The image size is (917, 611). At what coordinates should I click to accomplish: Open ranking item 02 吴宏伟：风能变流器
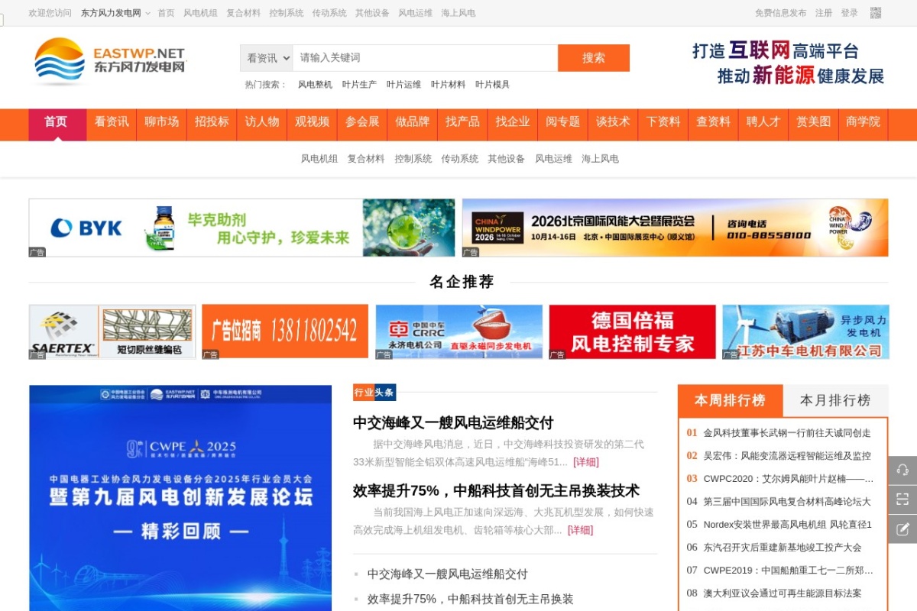click(x=787, y=456)
